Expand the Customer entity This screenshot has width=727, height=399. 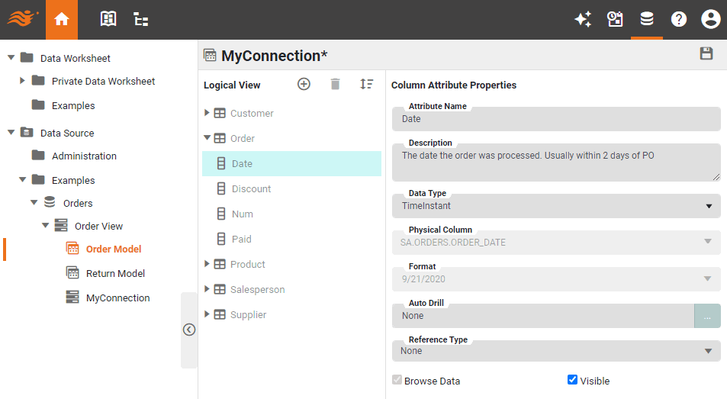[207, 113]
